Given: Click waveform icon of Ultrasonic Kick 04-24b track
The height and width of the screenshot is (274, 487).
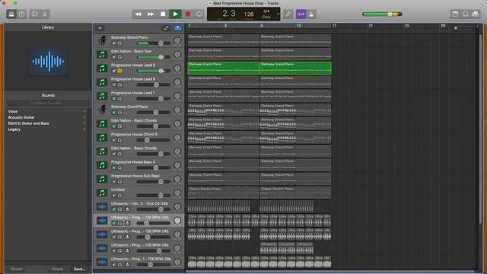Looking at the screenshot, I should coord(102,206).
